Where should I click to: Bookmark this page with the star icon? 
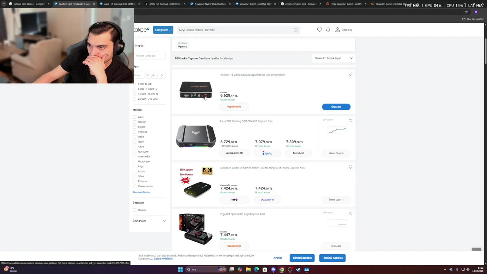[x=466, y=12]
